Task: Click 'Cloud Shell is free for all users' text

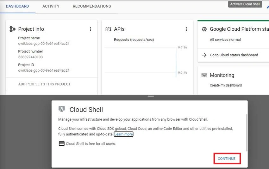Action: click(91, 144)
